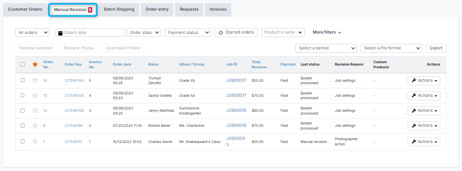Screen dimensions: 462x171
Task: Switch to Batch Shipping tab
Action: pyautogui.click(x=119, y=9)
